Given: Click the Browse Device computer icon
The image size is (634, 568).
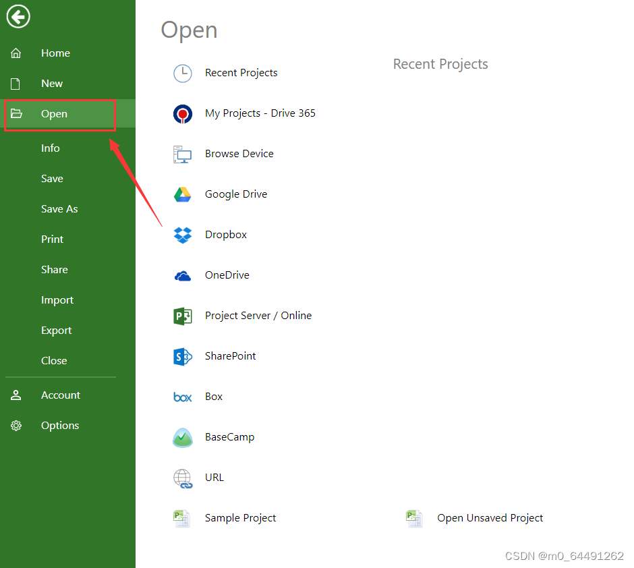Looking at the screenshot, I should click(x=182, y=154).
